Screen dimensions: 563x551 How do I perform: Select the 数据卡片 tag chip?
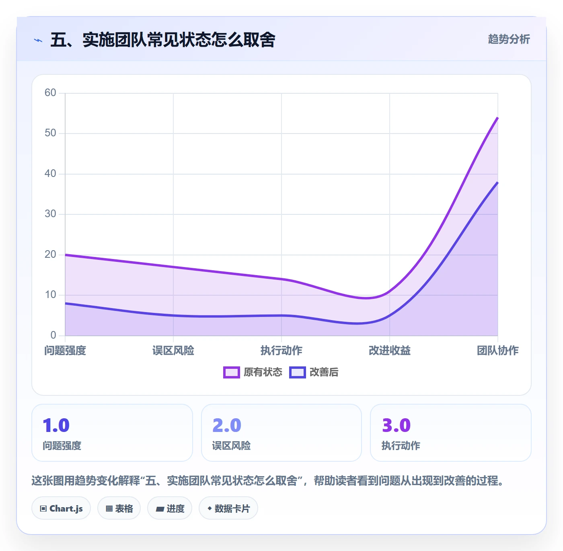tap(228, 508)
